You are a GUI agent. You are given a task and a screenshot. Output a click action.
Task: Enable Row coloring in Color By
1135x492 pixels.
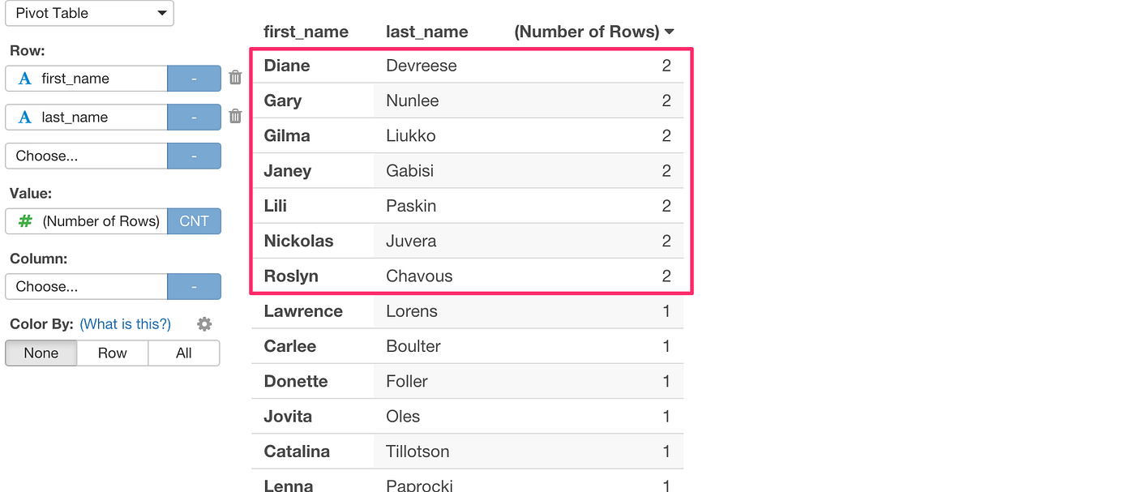pos(112,353)
